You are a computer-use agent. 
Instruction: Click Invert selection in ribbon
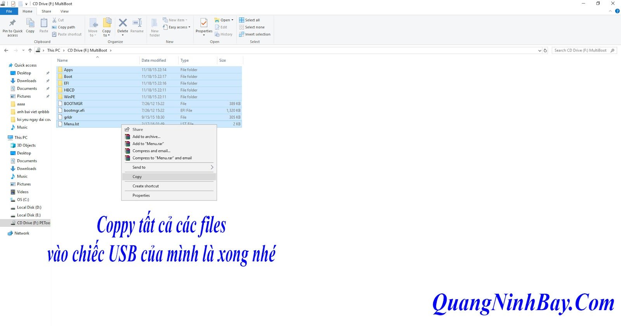(255, 34)
